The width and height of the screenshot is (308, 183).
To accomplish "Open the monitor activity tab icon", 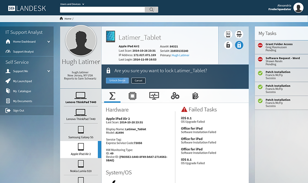I will 154,96.
